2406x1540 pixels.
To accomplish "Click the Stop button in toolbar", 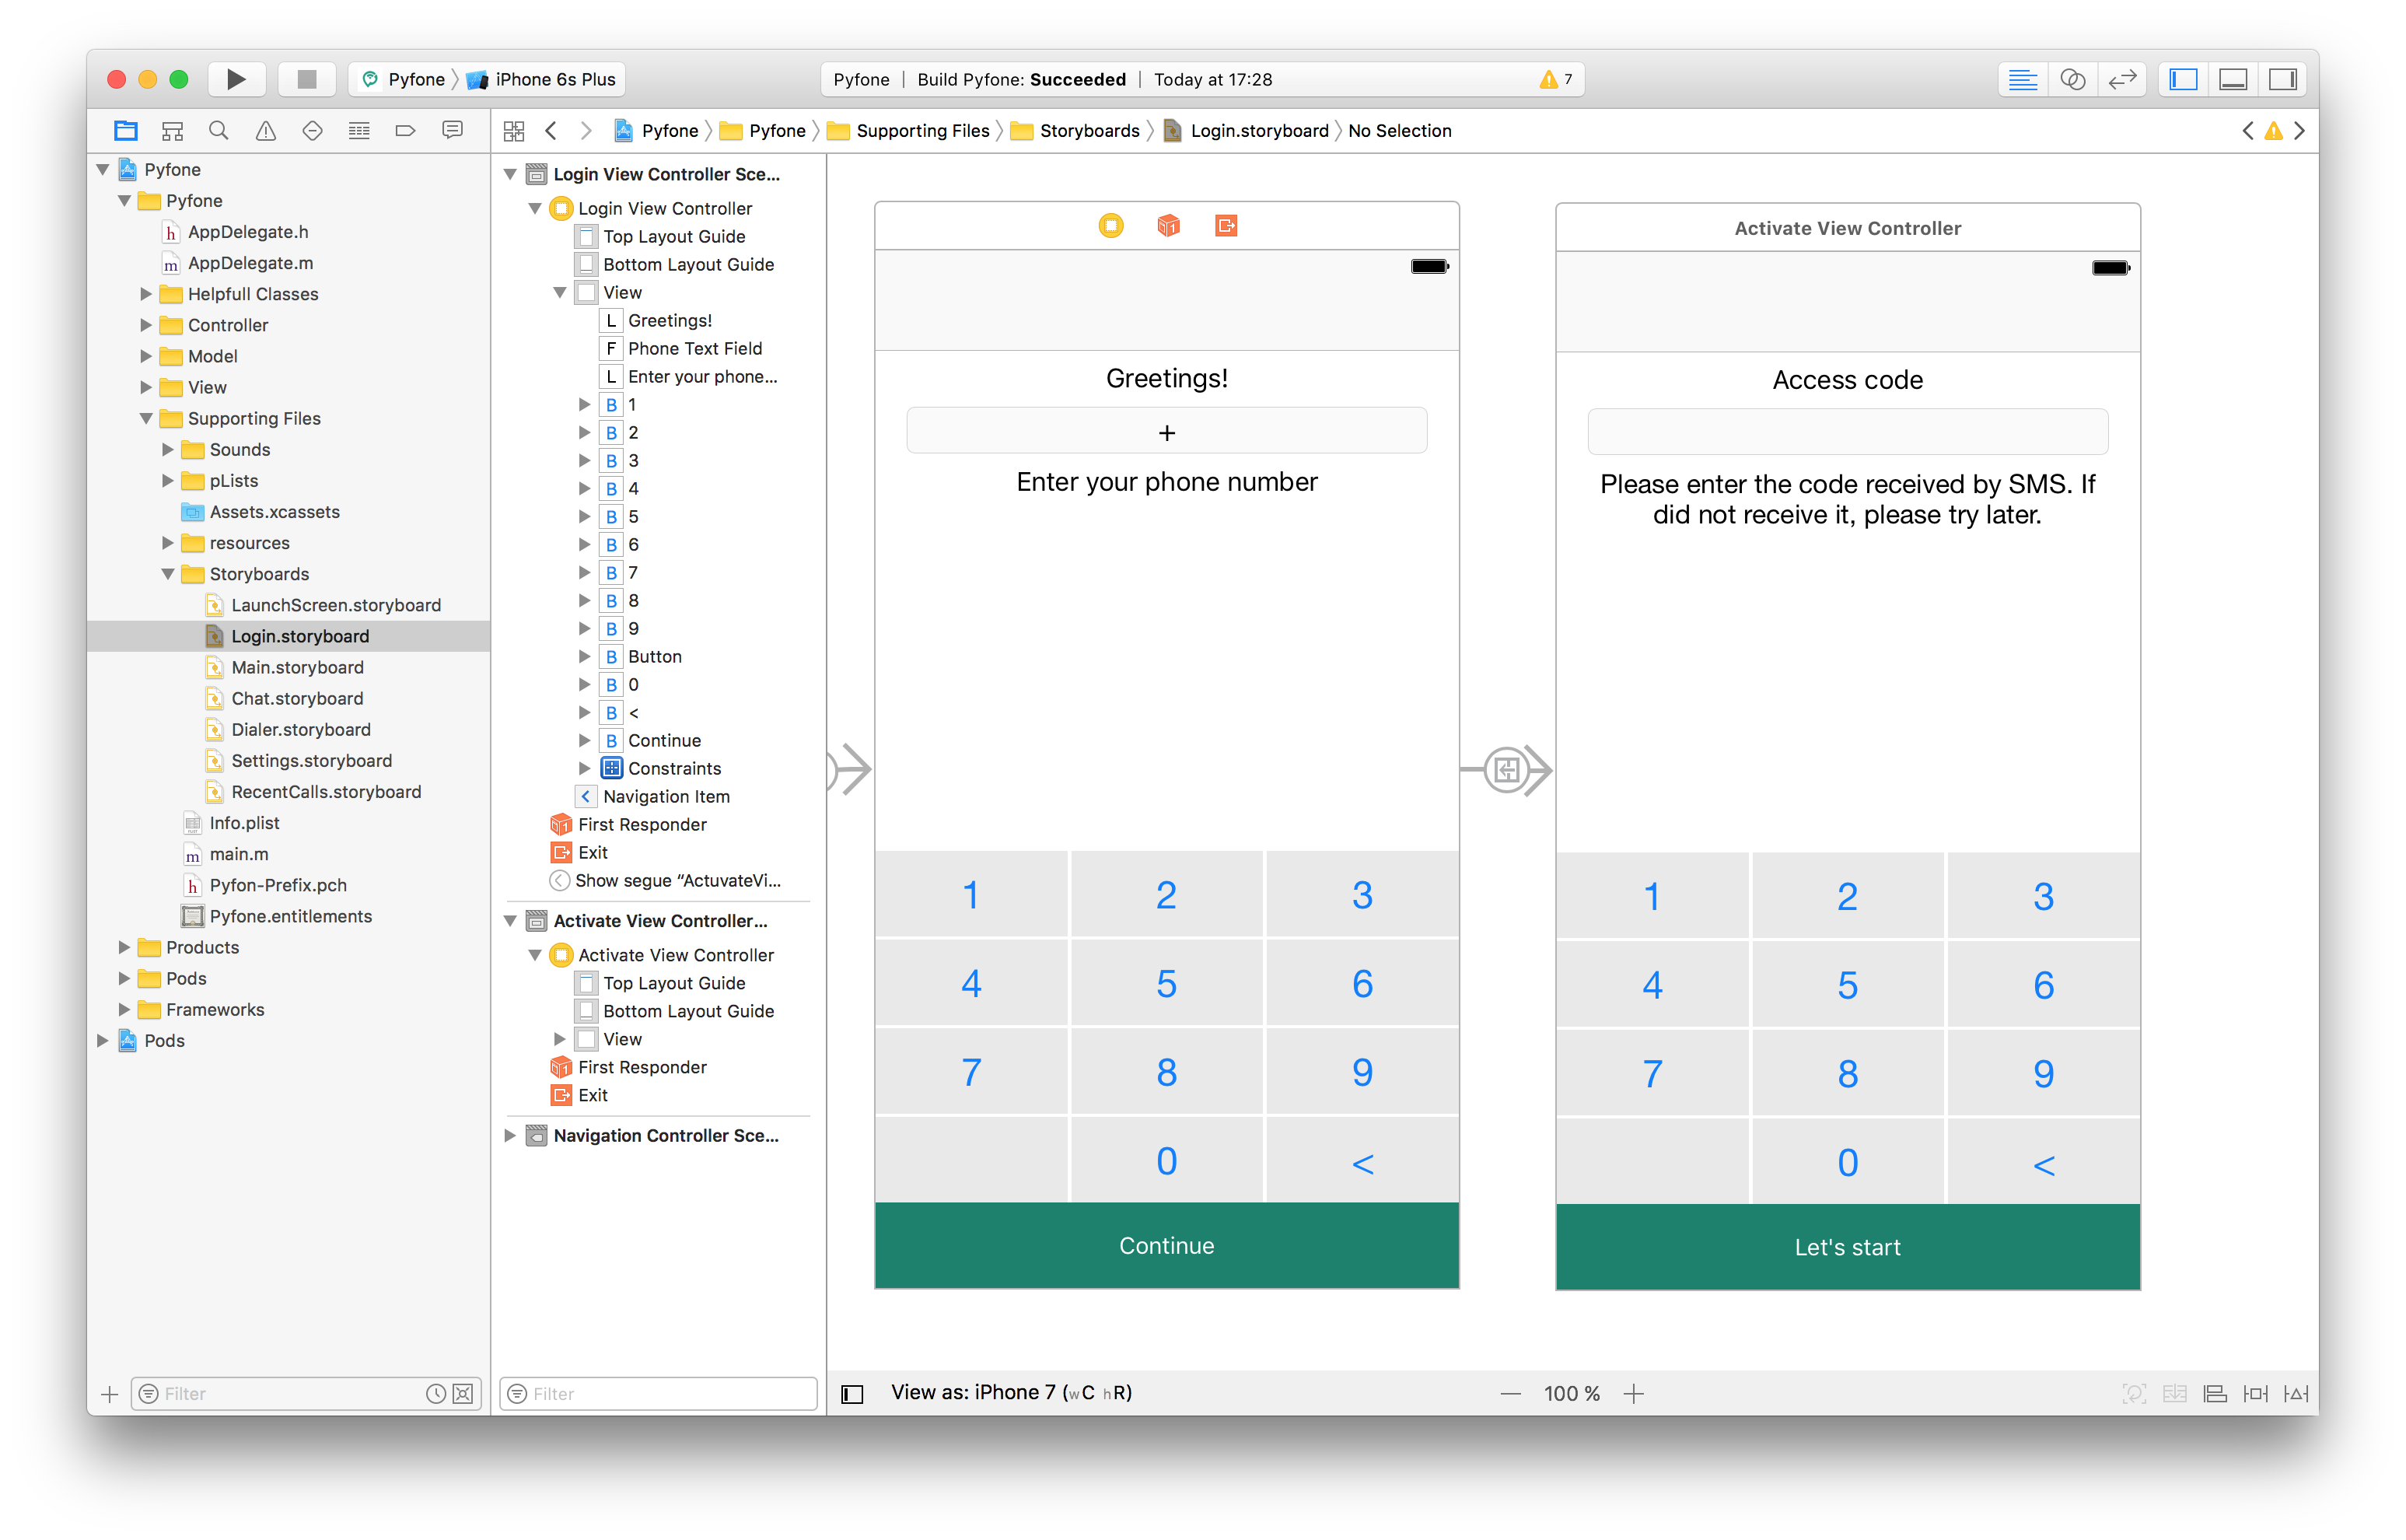I will [x=306, y=79].
